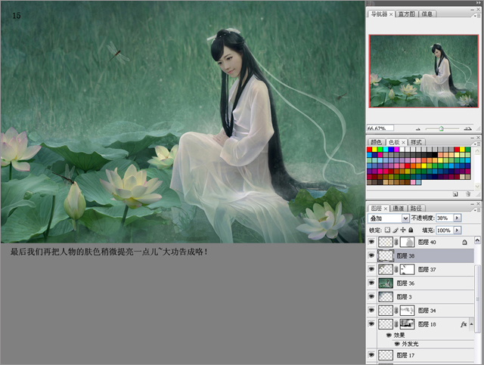Switch to the 路径 paths tab
Image resolution: width=484 pixels, height=365 pixels.
coord(416,209)
